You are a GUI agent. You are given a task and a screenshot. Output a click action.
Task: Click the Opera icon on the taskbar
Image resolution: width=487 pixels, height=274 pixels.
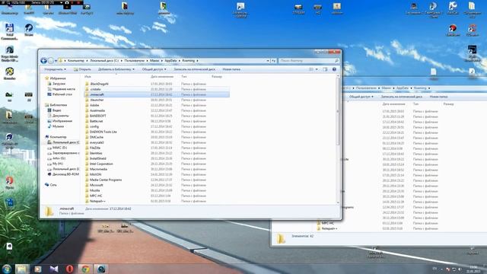[x=69, y=269]
